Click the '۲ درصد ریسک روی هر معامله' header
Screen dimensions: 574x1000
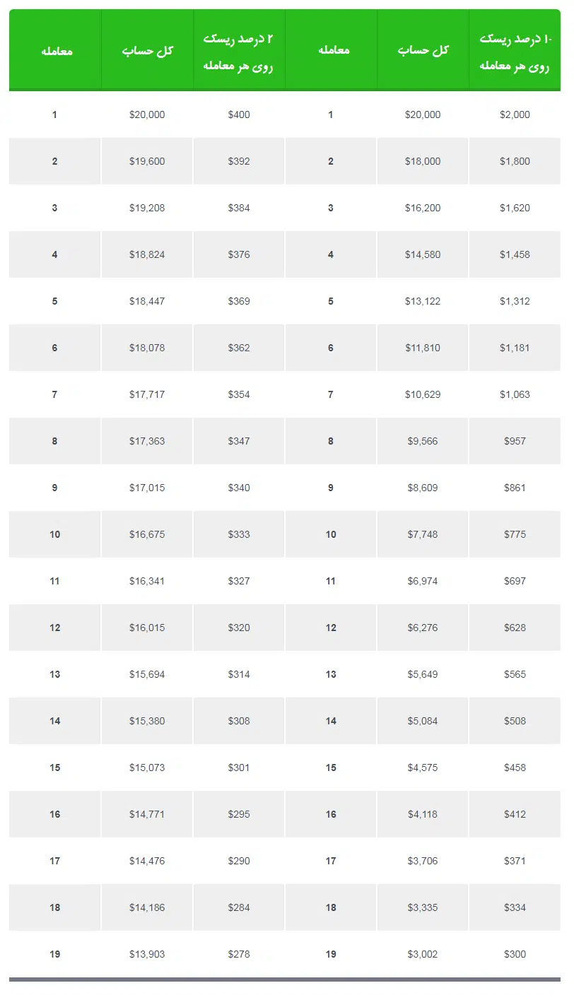coord(239,51)
